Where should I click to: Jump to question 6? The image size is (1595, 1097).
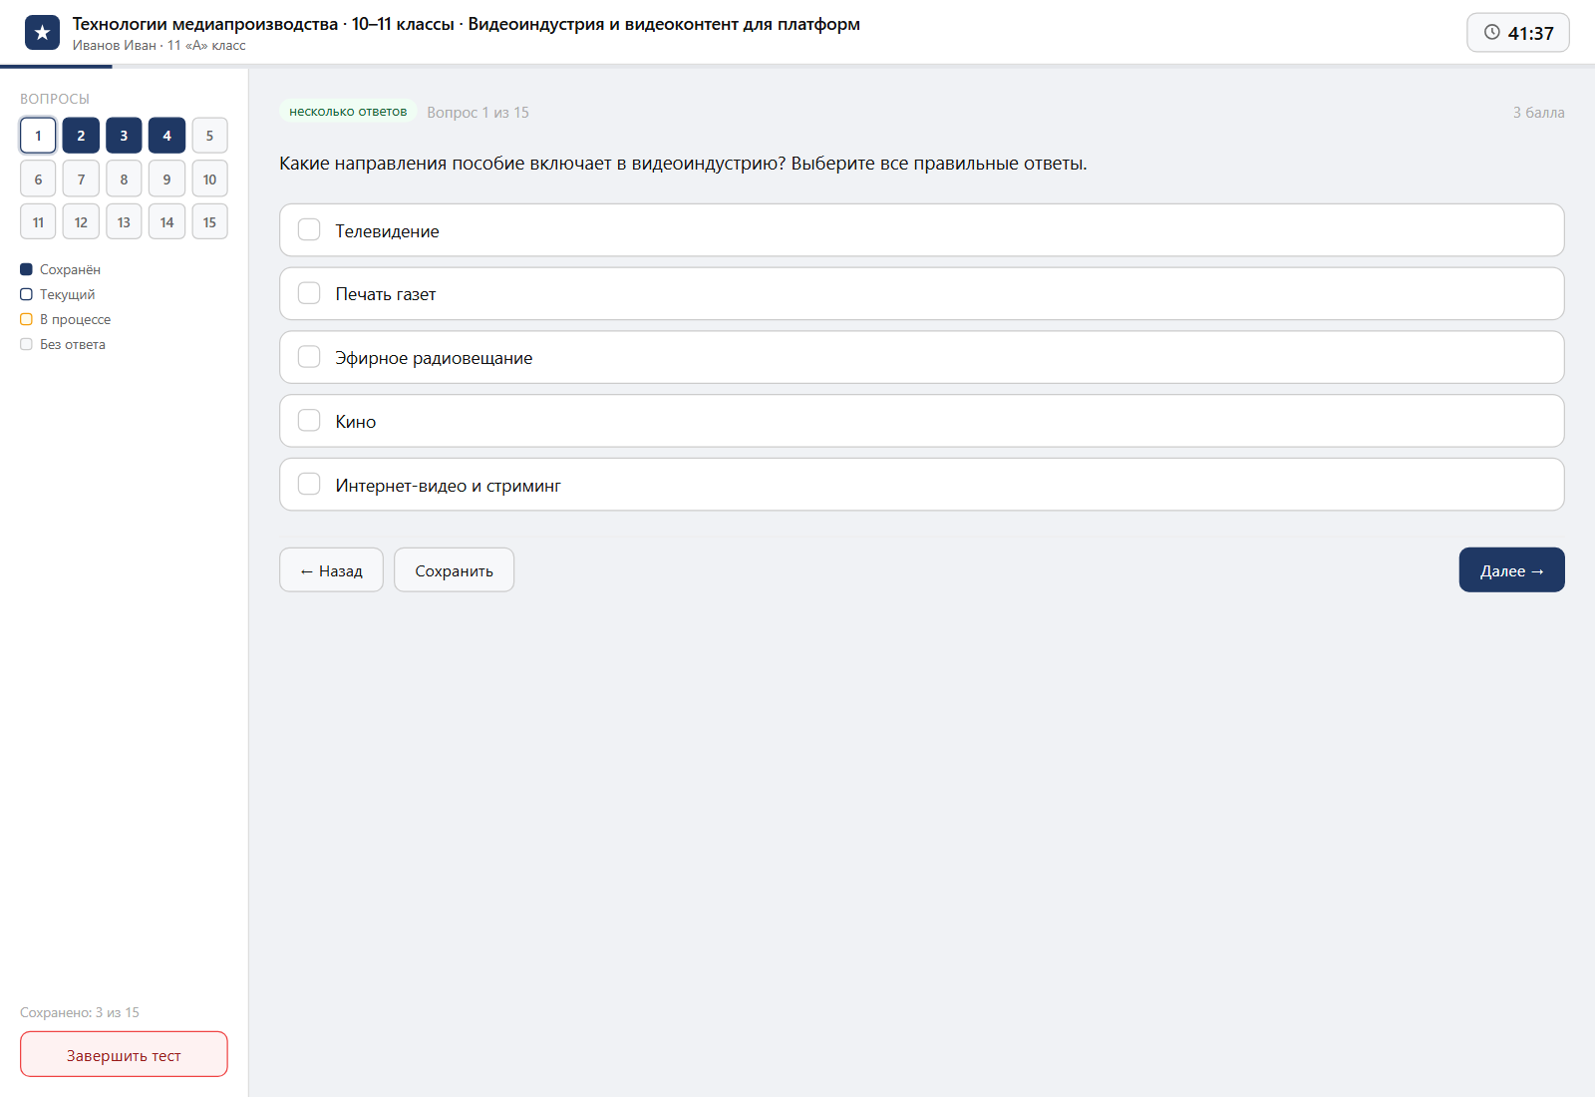[38, 180]
